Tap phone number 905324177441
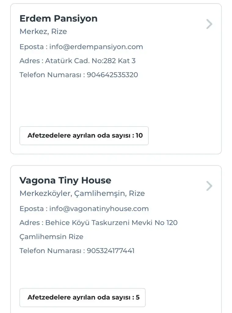232x313 pixels. 111,251
